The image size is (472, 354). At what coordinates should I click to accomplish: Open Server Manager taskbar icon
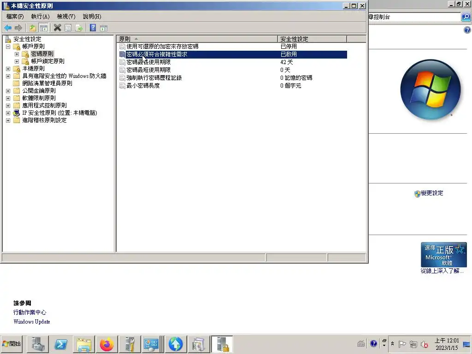click(x=38, y=344)
